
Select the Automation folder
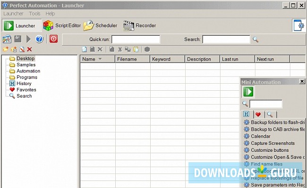pos(28,71)
